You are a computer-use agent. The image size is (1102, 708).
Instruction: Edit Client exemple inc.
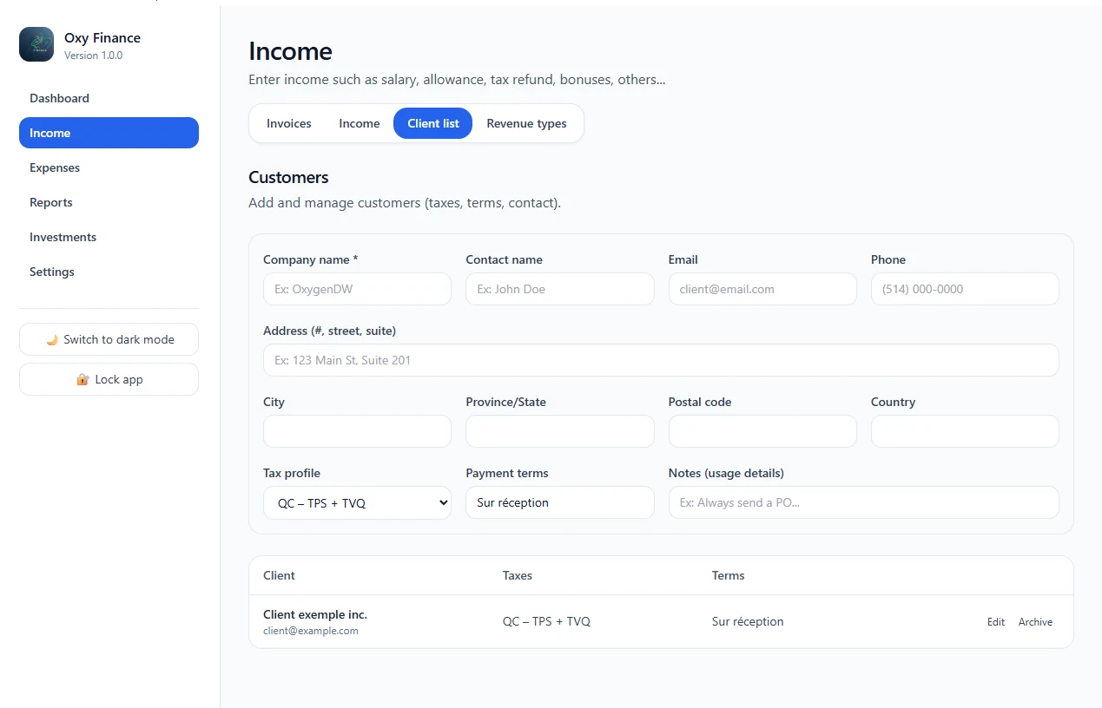(x=996, y=622)
